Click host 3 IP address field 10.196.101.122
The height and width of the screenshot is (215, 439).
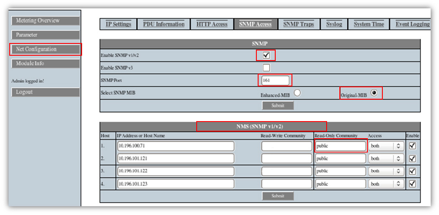tap(176, 171)
